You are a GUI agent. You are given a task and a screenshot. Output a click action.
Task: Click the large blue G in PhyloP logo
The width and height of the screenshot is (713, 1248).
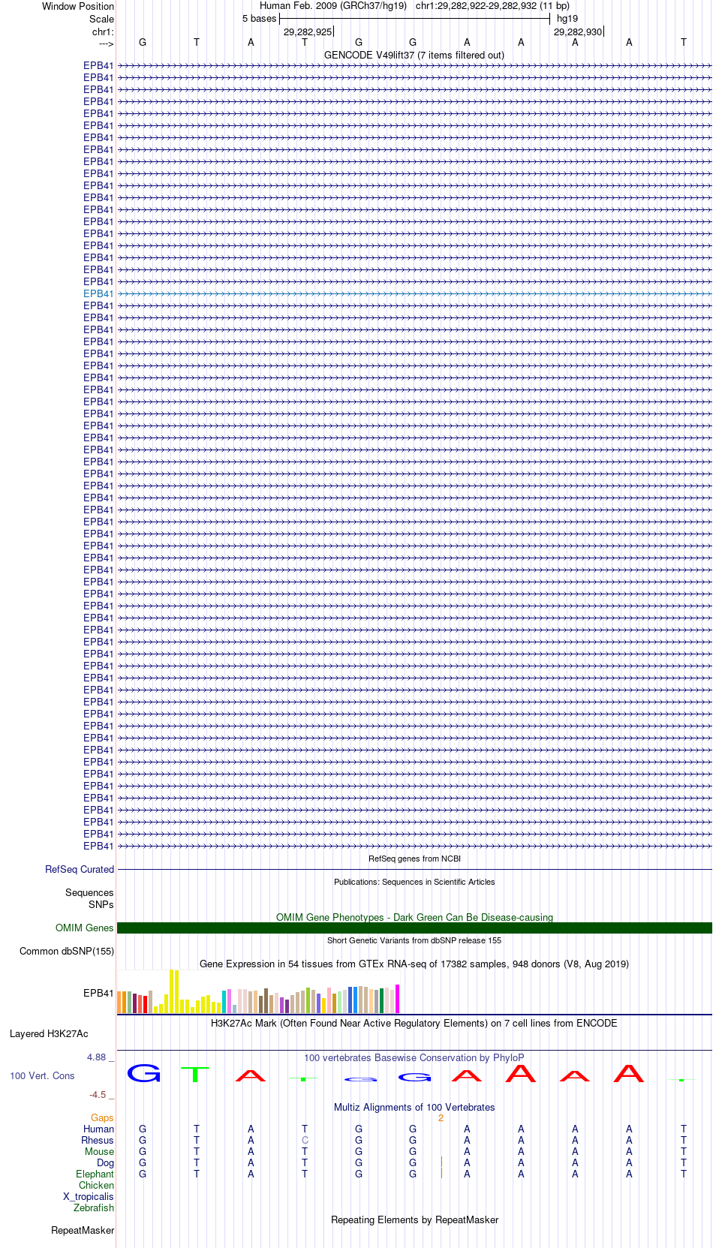(x=143, y=1073)
